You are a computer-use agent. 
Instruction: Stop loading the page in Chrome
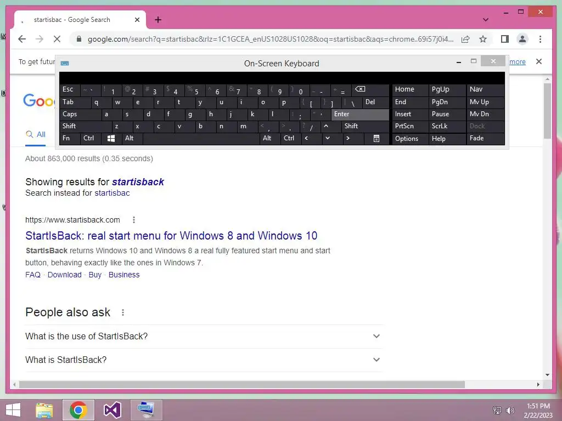pyautogui.click(x=57, y=39)
